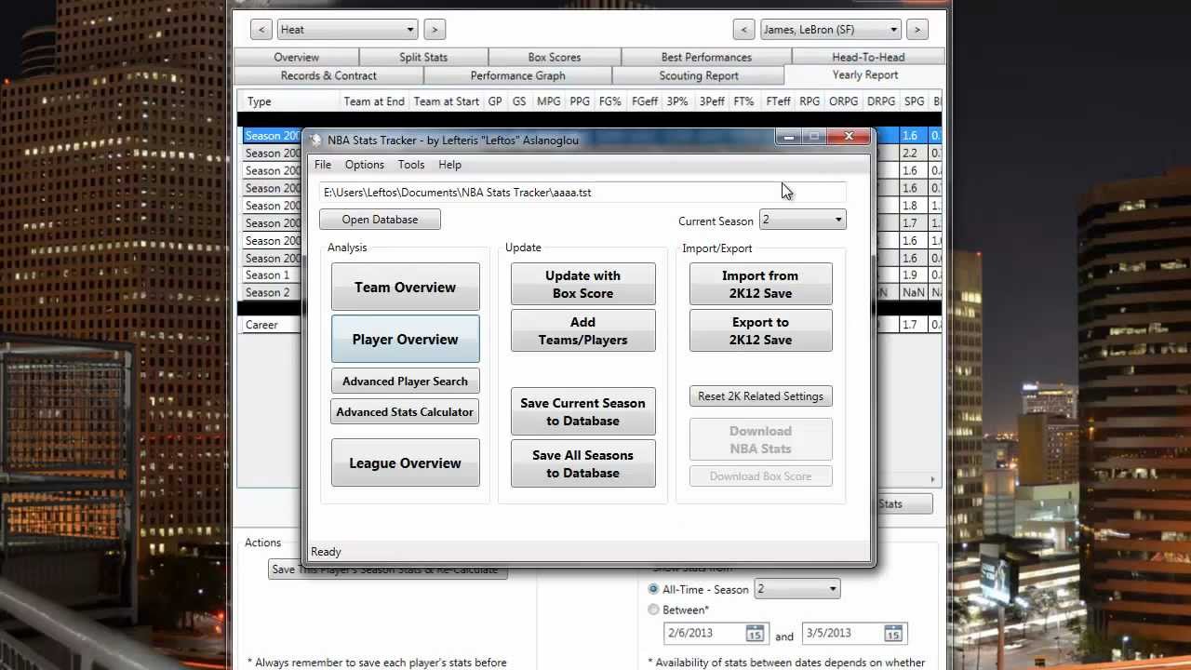
Task: Click Export to 2K12 Save
Action: 761,330
